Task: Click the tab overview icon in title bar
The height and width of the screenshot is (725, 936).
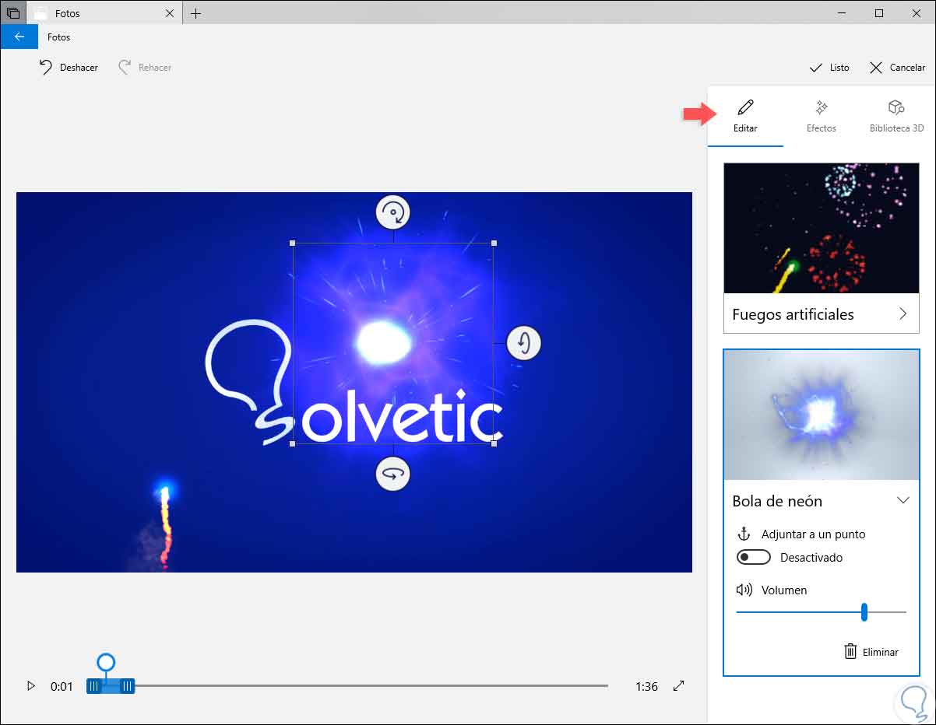Action: (13, 13)
